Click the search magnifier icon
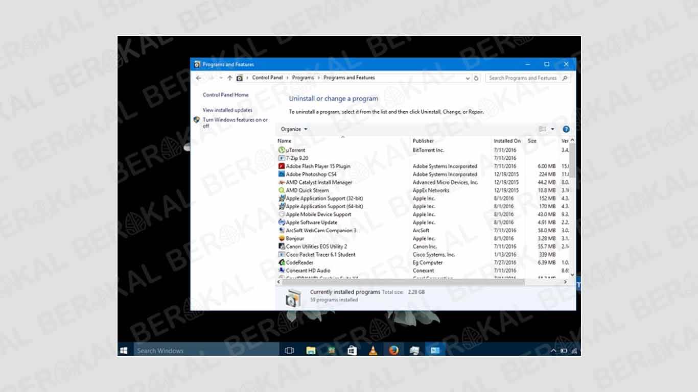This screenshot has height=392, width=698. pyautogui.click(x=565, y=78)
